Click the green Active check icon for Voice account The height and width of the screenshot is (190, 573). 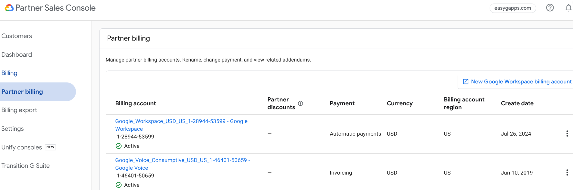coord(119,185)
